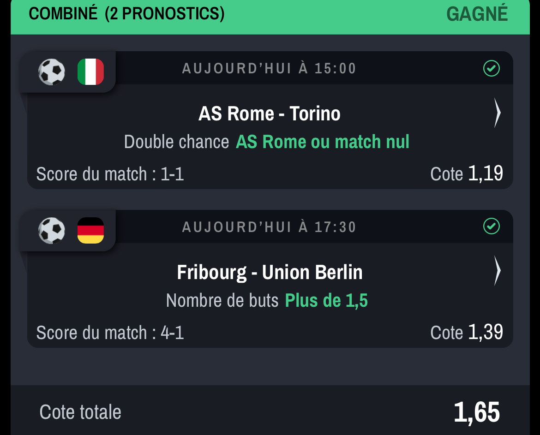Click the soccer ball icon for Fribourg match
The width and height of the screenshot is (540, 435).
pyautogui.click(x=52, y=231)
